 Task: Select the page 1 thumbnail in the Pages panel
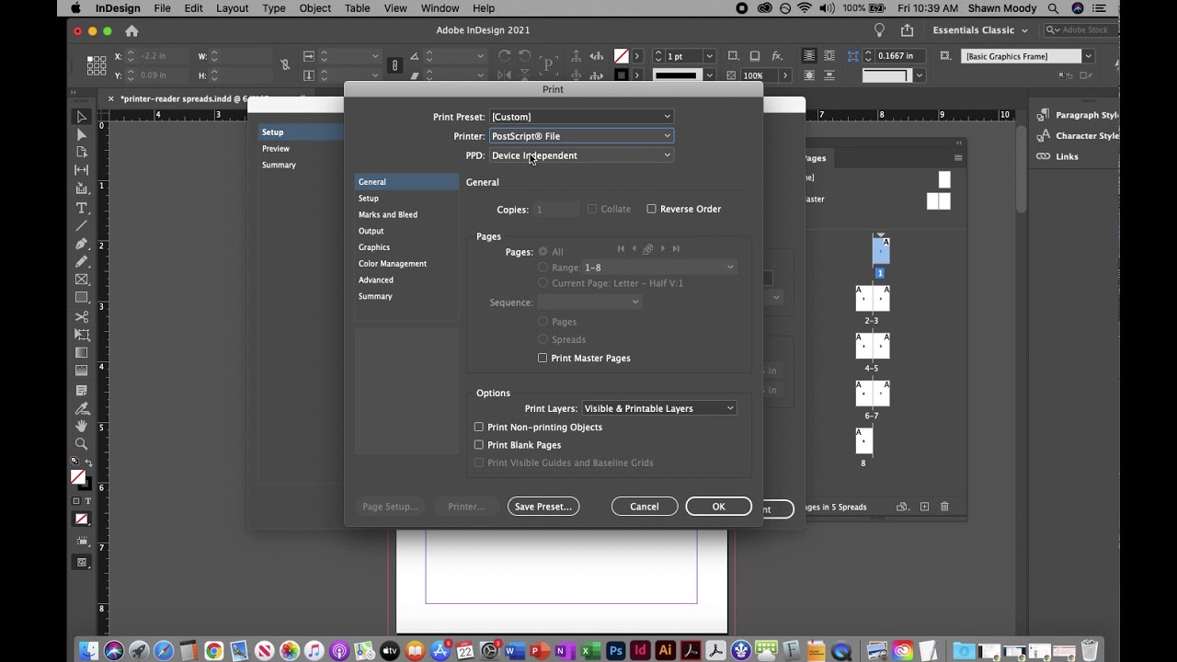click(x=880, y=251)
